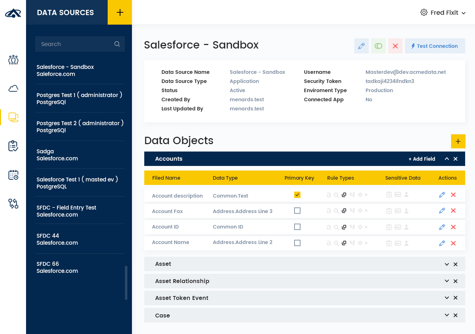Edit the Account ID field
475x334 pixels.
tap(442, 227)
